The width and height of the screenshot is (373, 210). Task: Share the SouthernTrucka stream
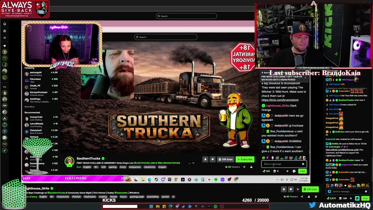(244, 167)
